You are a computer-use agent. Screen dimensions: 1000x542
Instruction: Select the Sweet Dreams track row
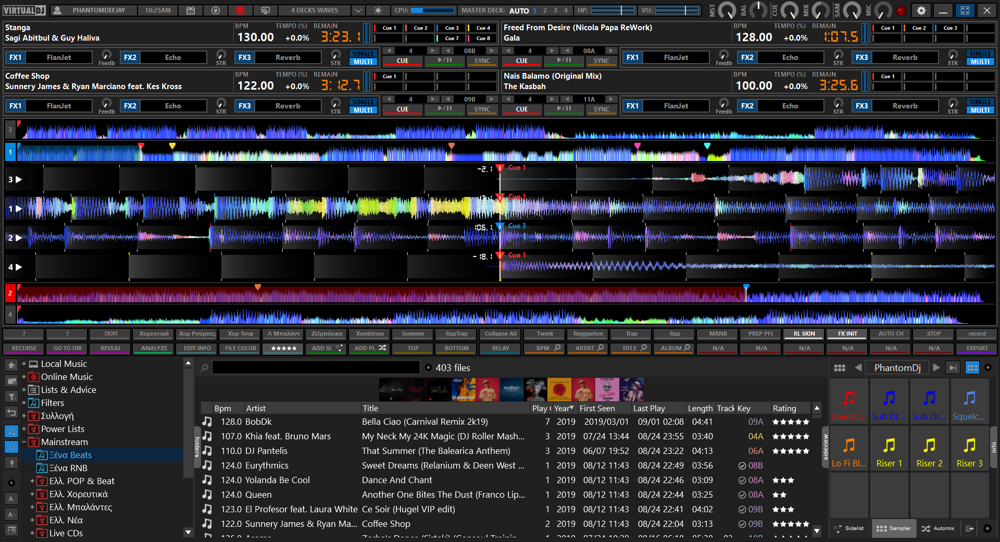pyautogui.click(x=505, y=465)
